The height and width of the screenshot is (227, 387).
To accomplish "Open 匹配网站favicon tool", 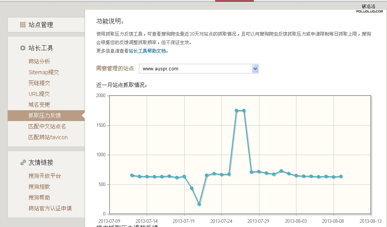I will [x=48, y=137].
